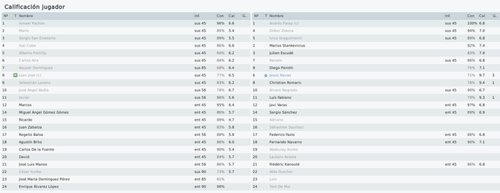Open player Frédéric Kanouté
500x193 pixels.
click(284, 164)
